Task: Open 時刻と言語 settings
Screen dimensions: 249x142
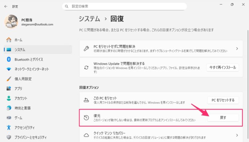Action: click(x=22, y=108)
